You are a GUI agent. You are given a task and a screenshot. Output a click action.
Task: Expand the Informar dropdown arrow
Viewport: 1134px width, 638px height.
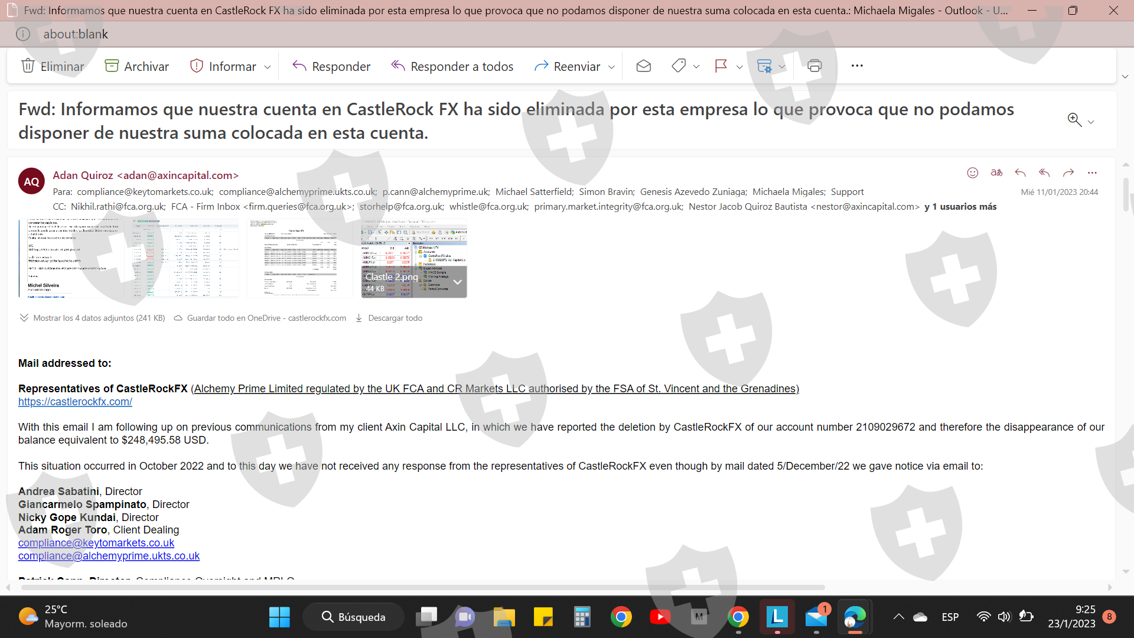(x=268, y=67)
